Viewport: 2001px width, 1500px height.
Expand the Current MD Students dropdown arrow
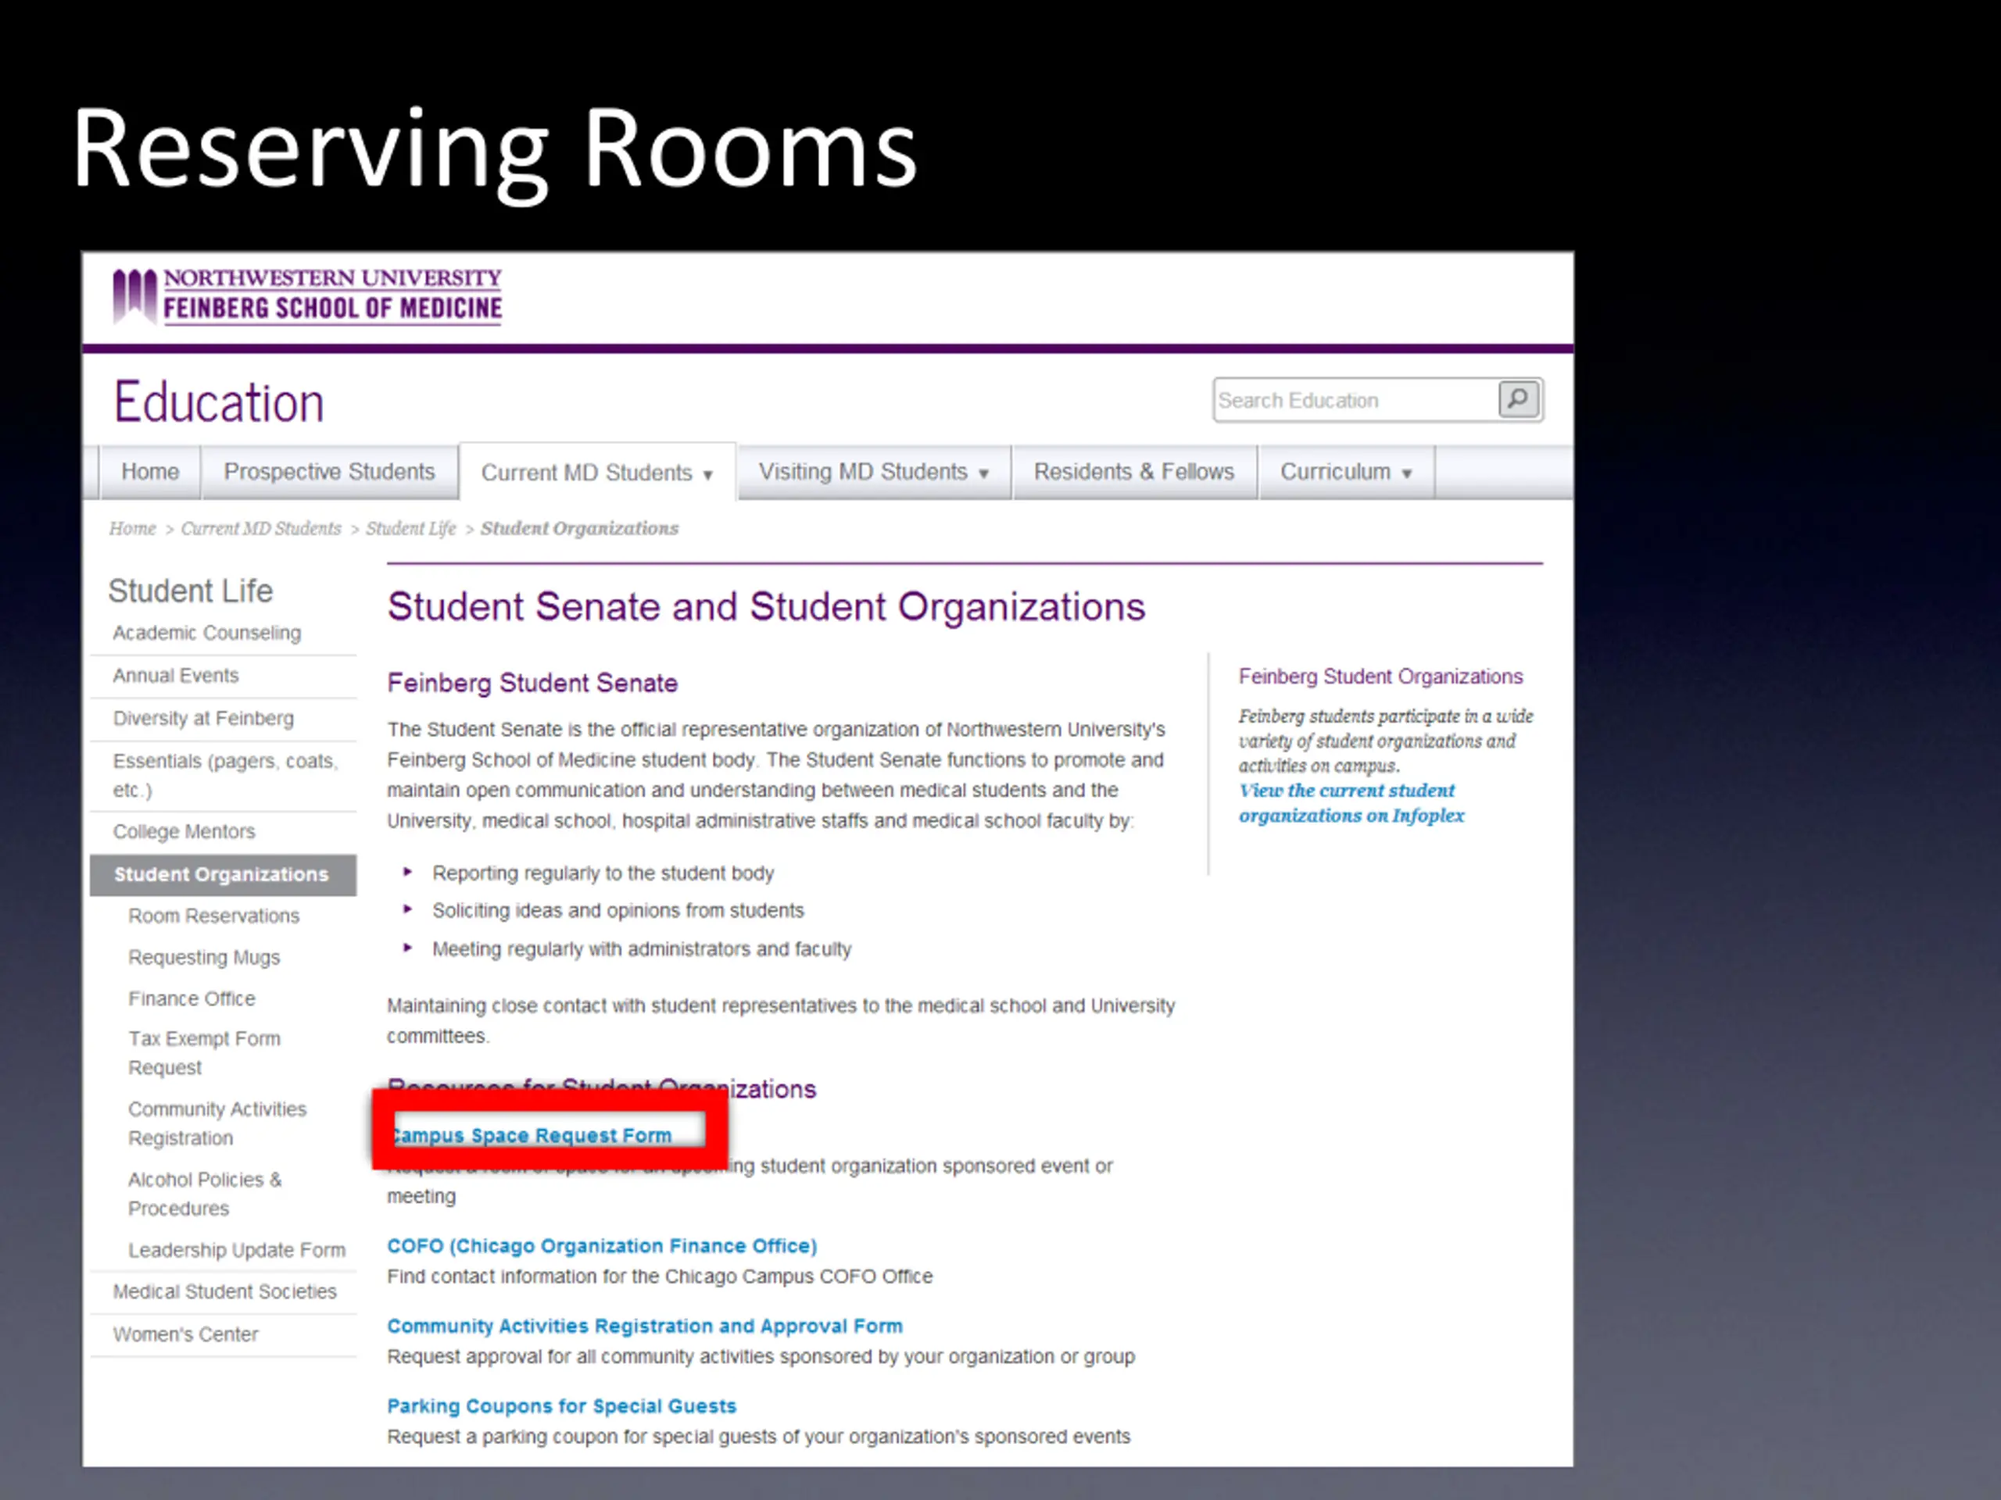[x=708, y=475]
